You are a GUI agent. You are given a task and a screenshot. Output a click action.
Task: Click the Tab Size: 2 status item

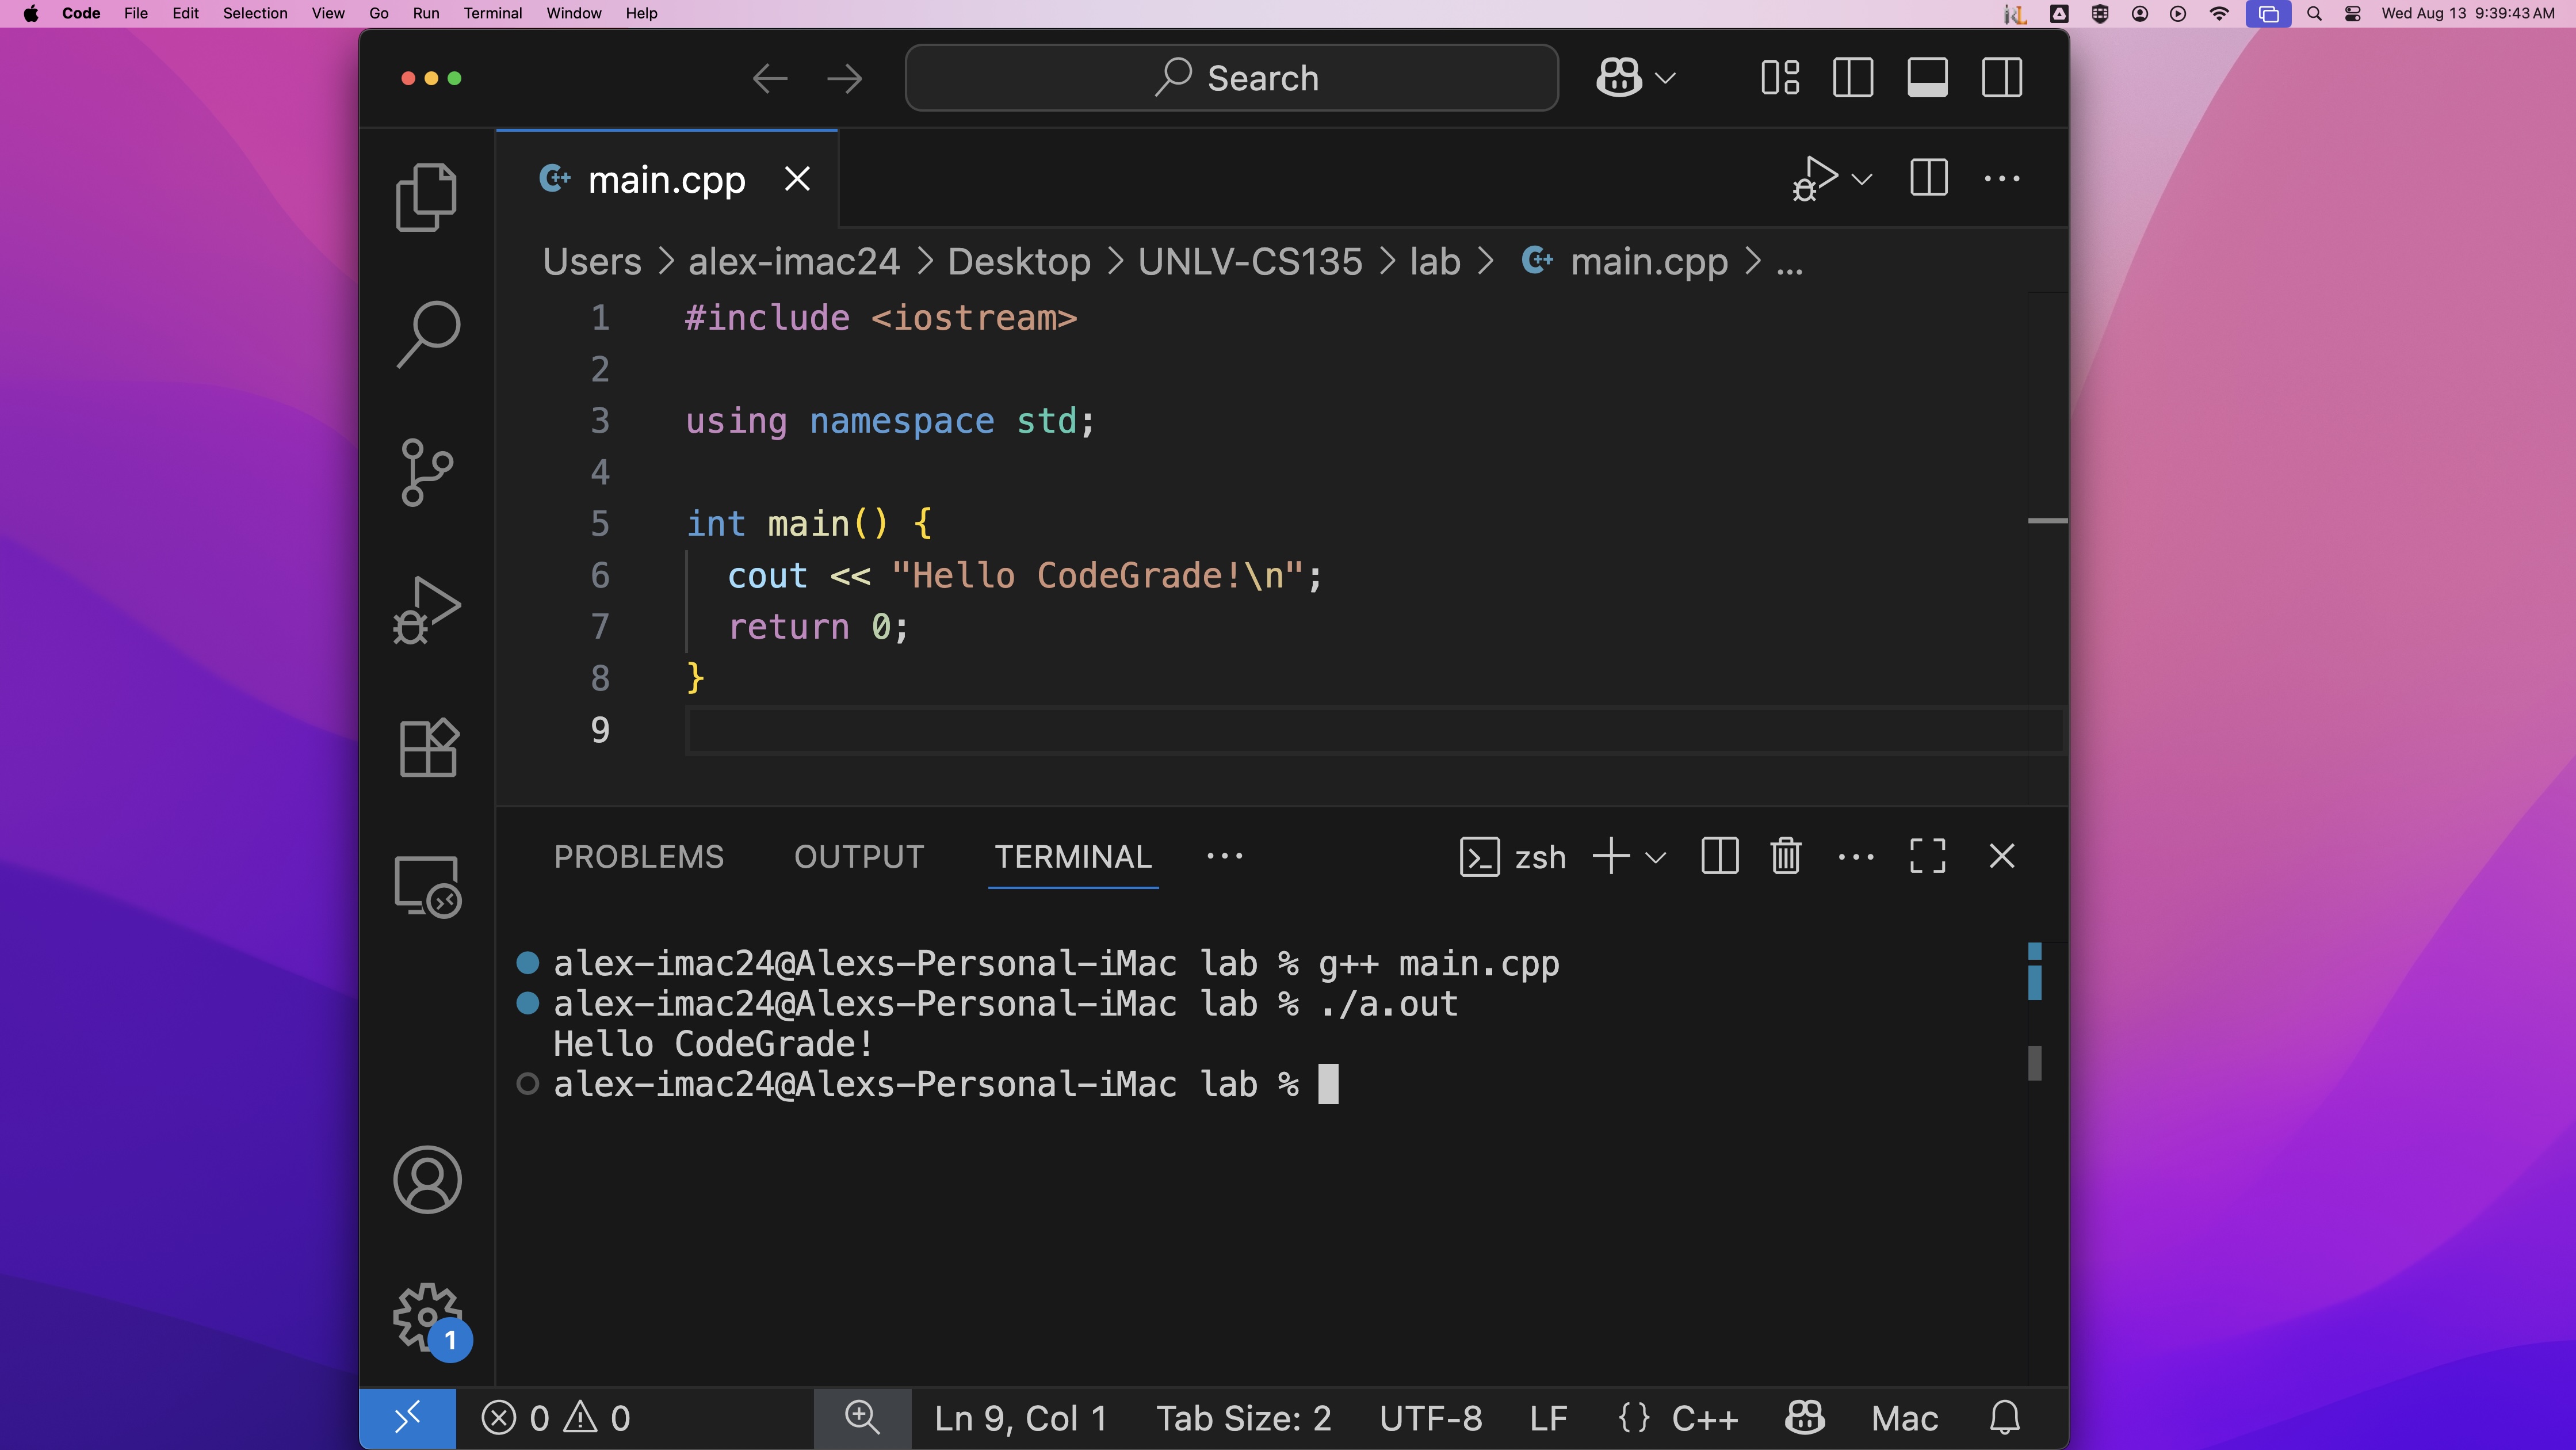click(x=1243, y=1418)
